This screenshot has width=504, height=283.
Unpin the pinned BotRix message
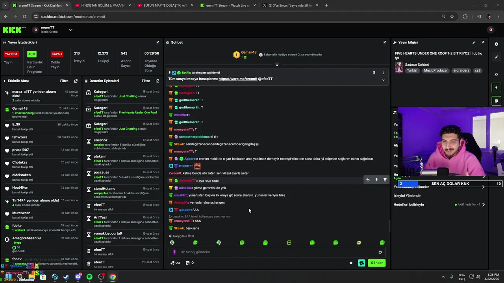(x=374, y=73)
